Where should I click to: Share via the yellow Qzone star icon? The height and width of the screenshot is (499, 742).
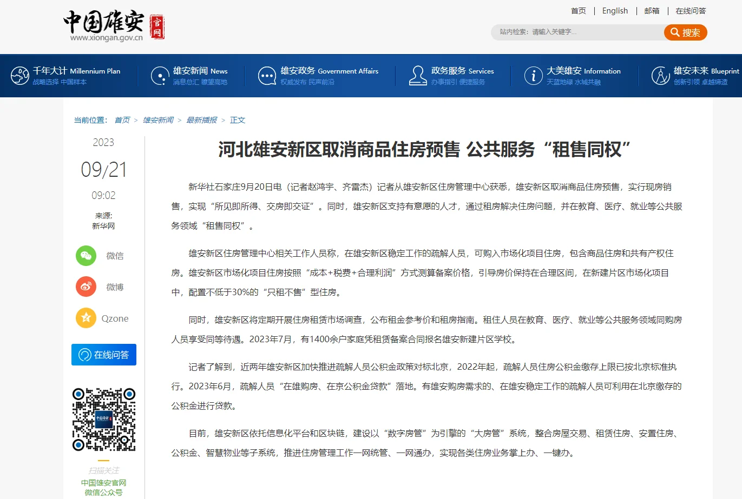(86, 318)
